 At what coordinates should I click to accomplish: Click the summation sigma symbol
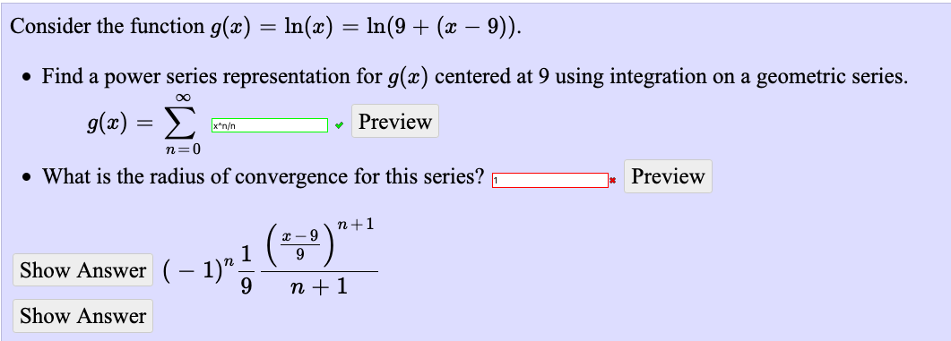pyautogui.click(x=182, y=123)
